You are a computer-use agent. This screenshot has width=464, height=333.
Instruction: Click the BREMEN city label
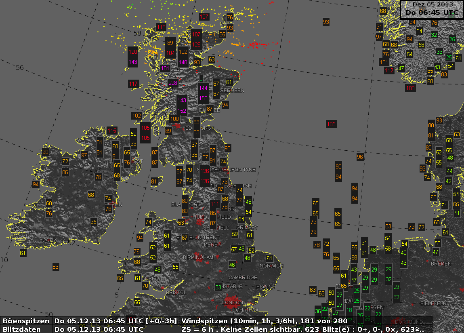coord(441,264)
